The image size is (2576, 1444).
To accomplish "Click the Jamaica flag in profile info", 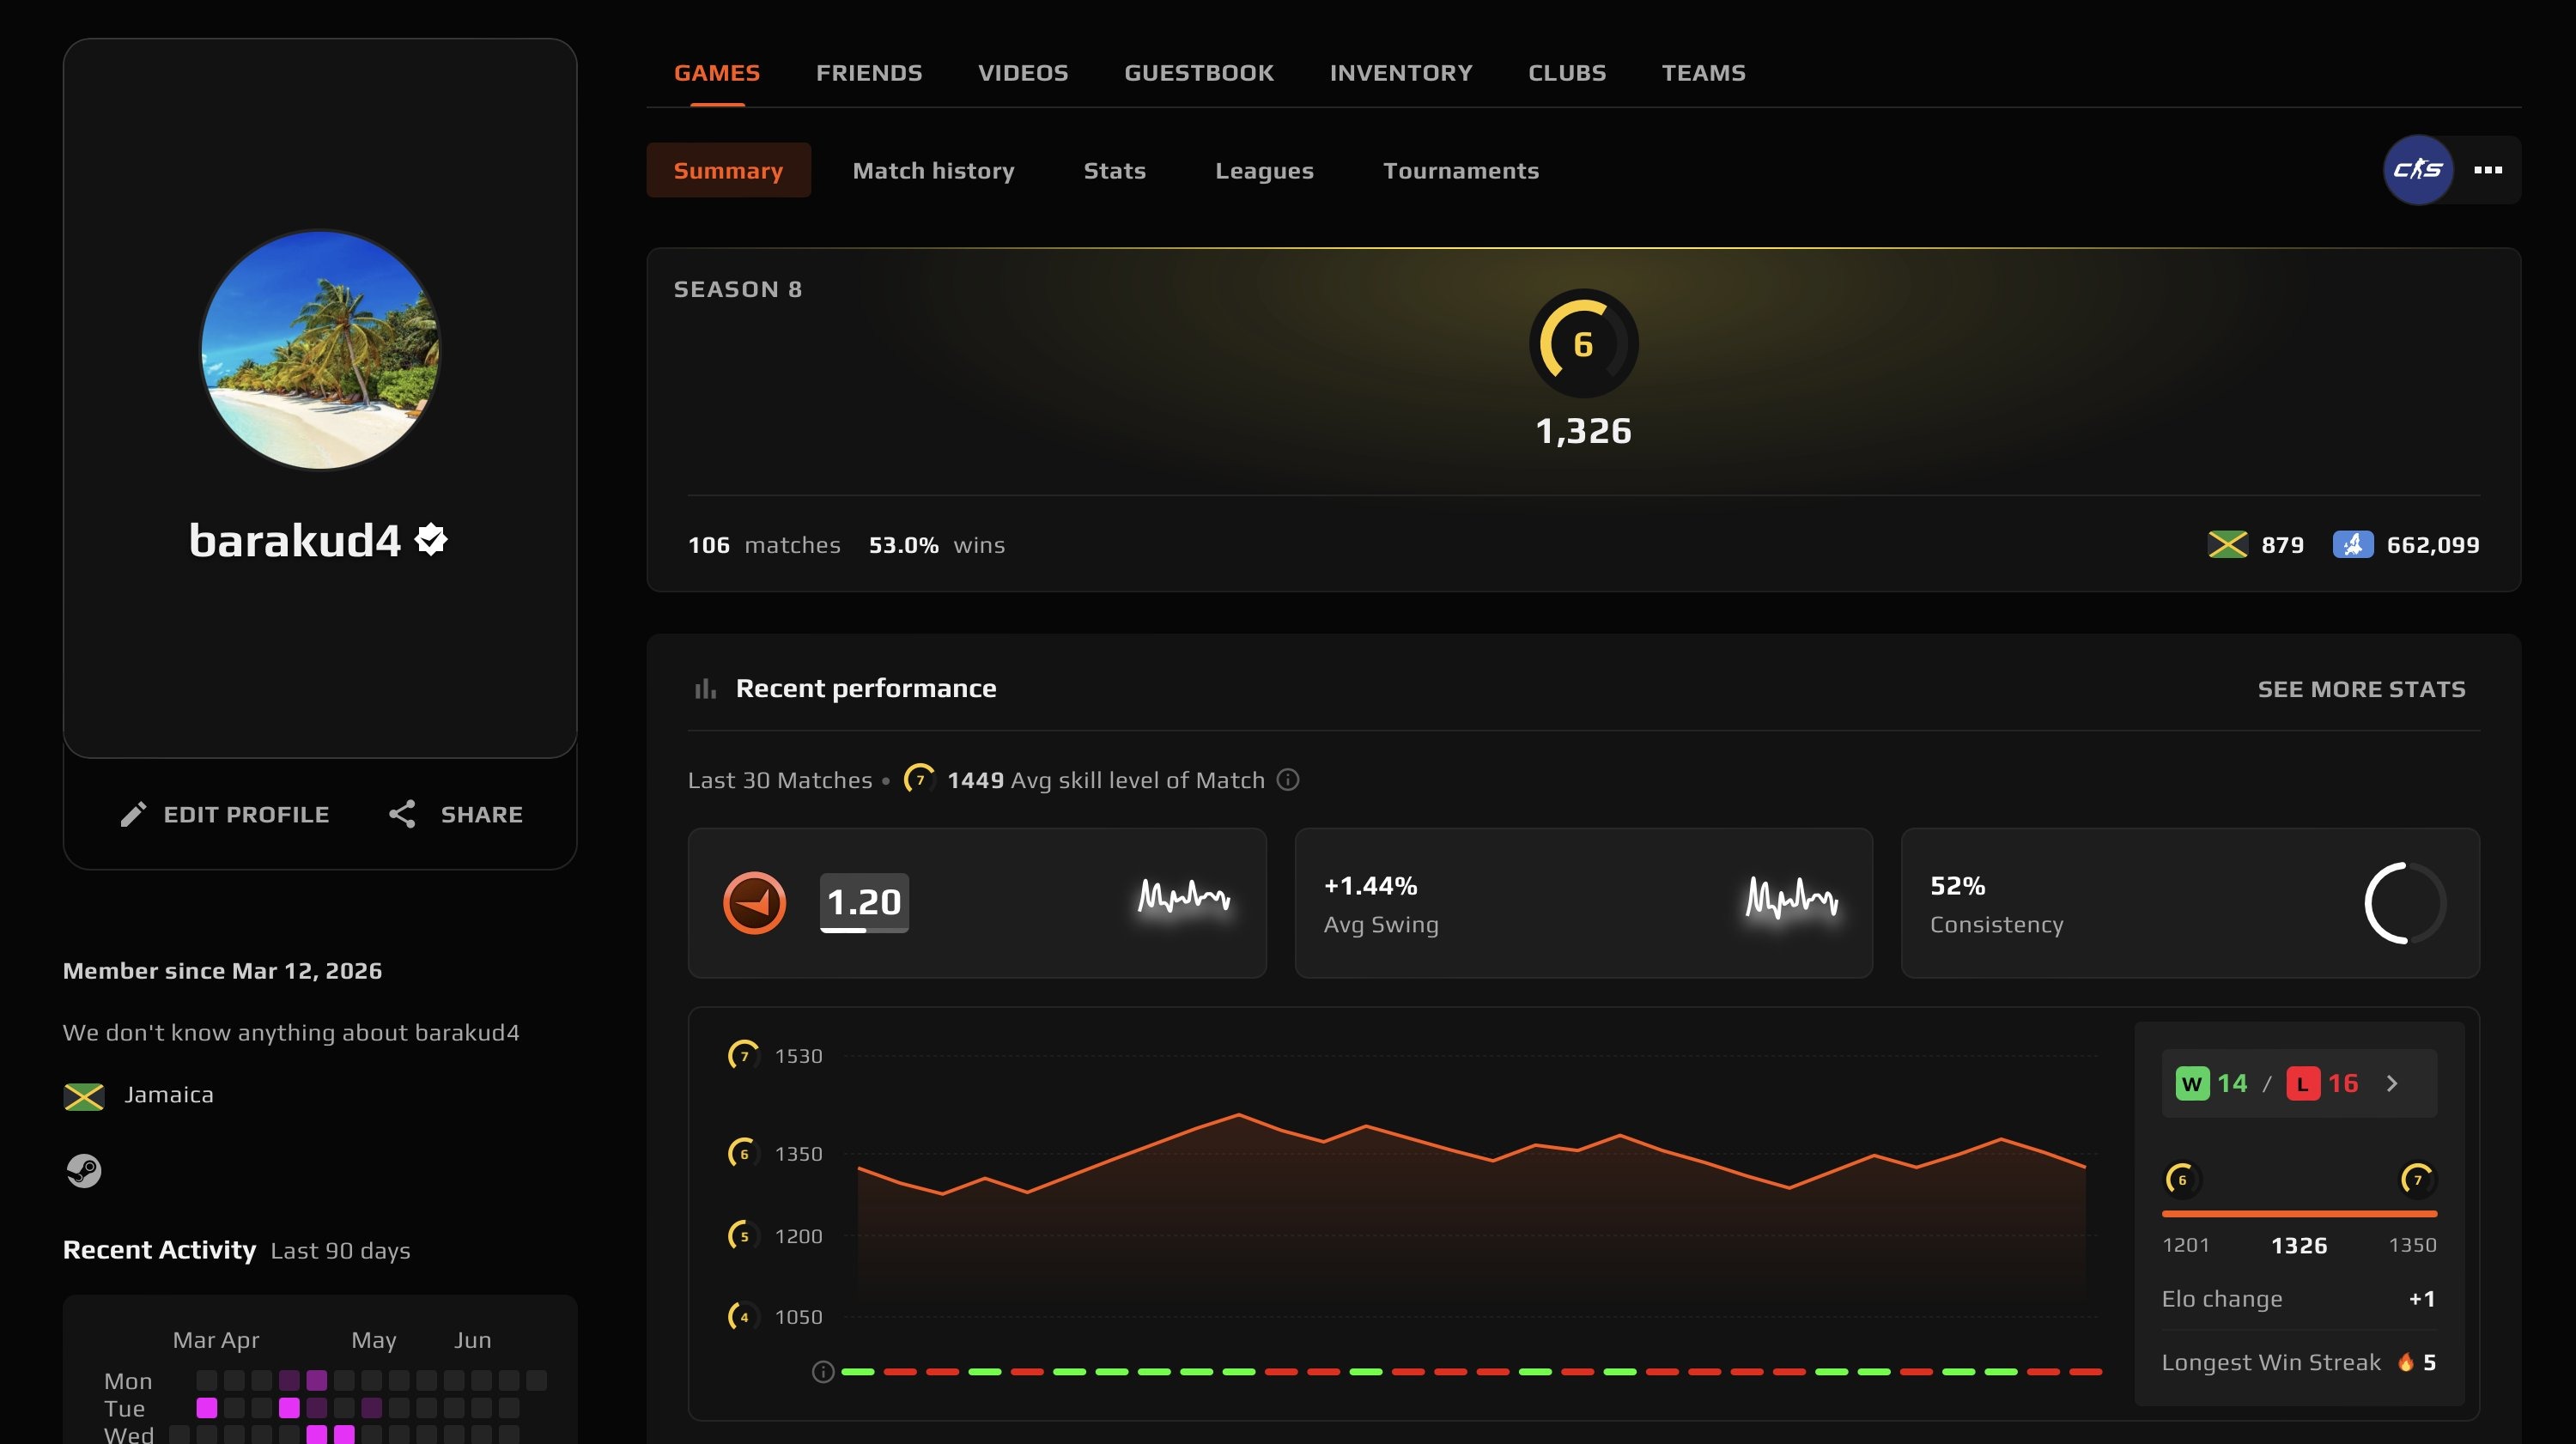I will point(84,1096).
